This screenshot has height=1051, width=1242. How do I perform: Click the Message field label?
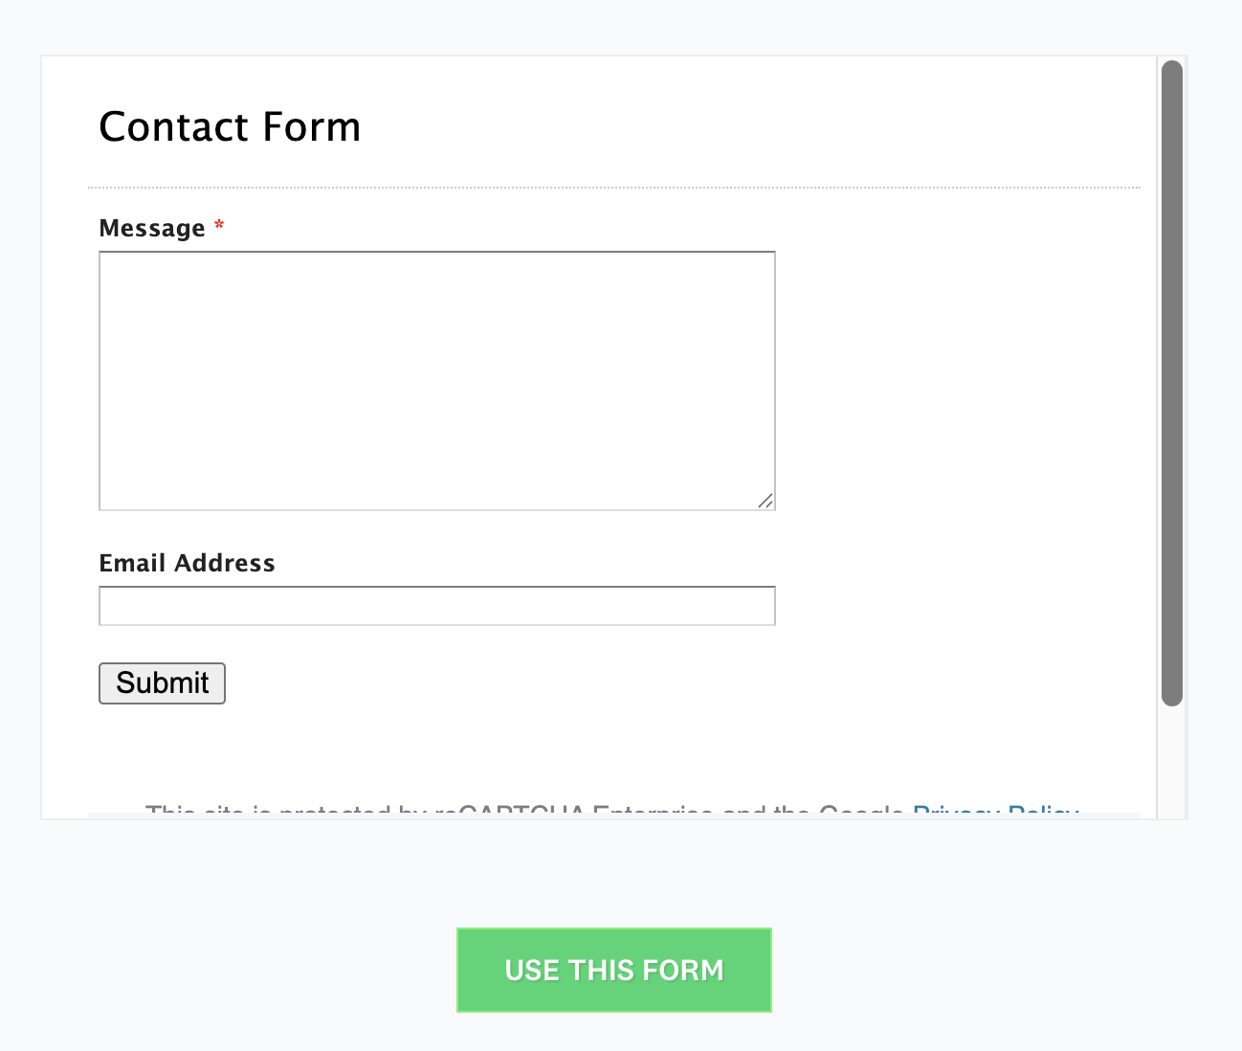tap(152, 228)
